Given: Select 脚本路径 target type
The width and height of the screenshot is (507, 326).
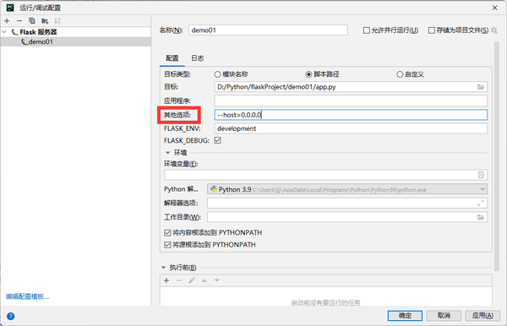Looking at the screenshot, I should click(308, 74).
